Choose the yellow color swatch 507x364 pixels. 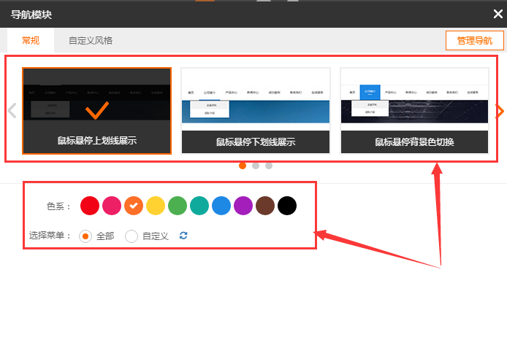click(156, 206)
